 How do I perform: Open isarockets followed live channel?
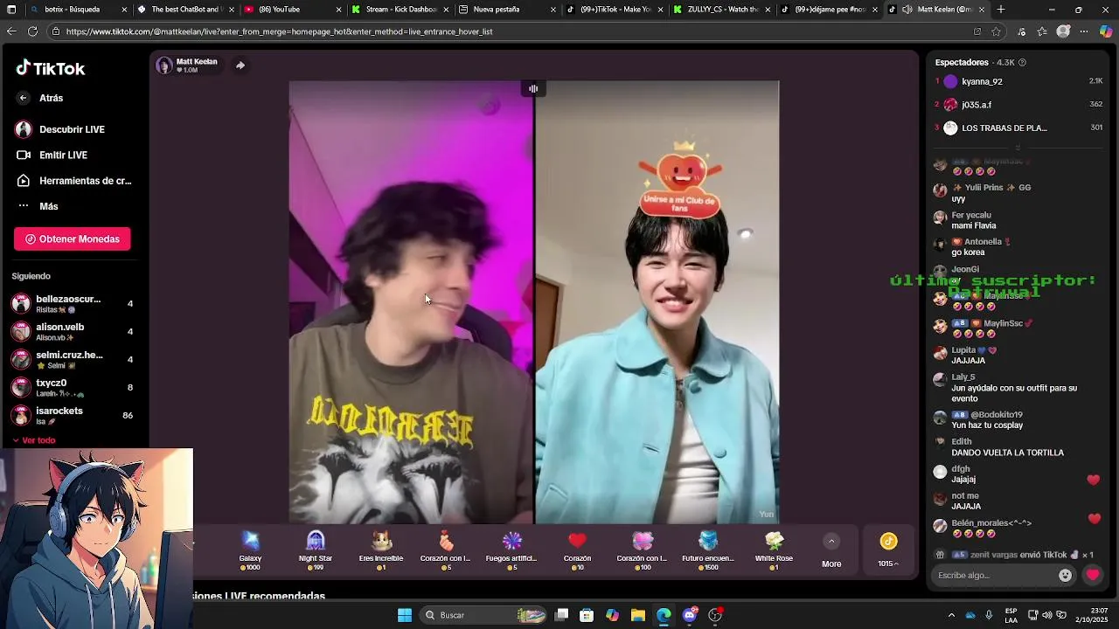(72, 415)
